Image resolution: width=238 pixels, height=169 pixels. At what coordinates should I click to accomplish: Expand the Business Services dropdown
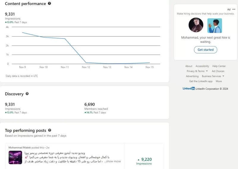(213, 76)
